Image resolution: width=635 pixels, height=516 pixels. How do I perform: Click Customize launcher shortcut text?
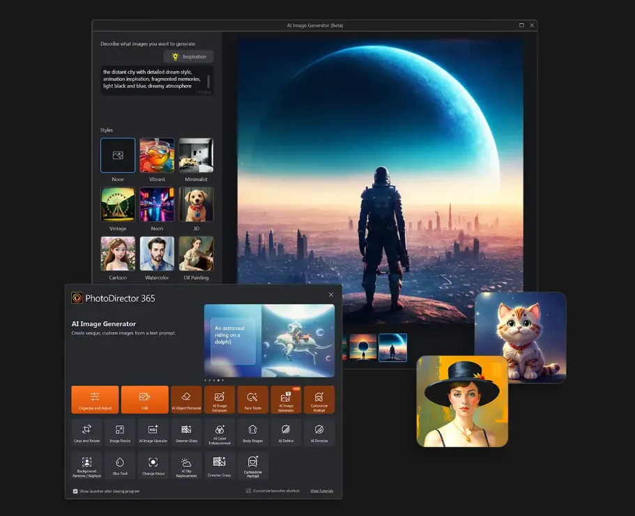click(276, 491)
